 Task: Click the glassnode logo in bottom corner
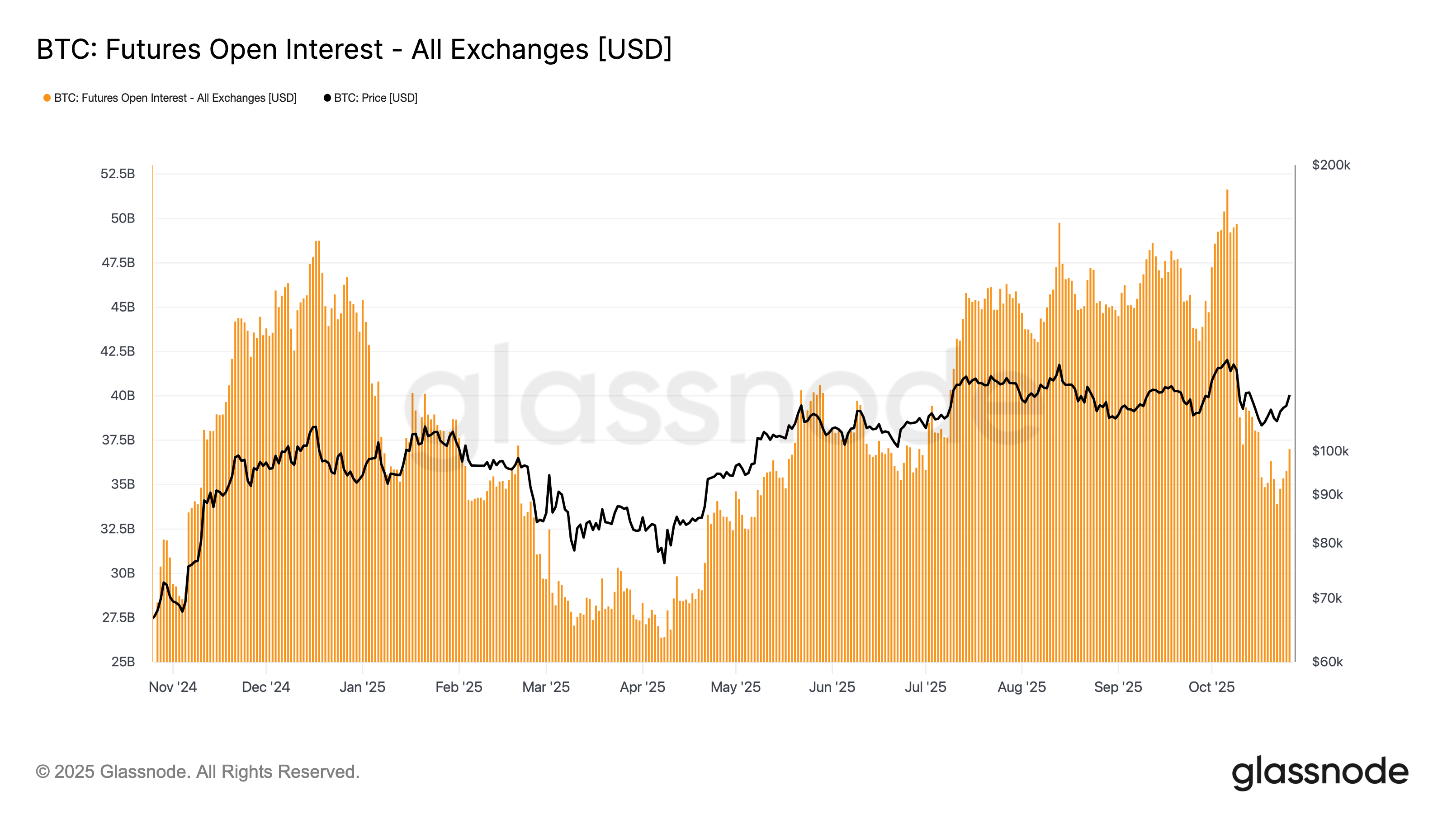tap(1319, 772)
